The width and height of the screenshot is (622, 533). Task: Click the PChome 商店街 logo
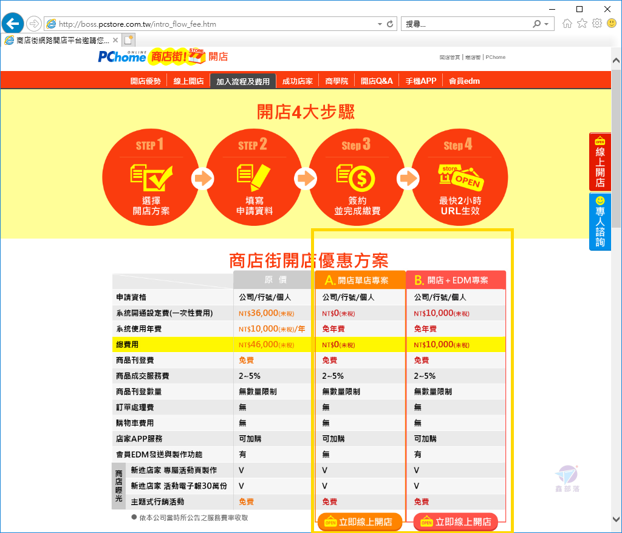point(151,56)
